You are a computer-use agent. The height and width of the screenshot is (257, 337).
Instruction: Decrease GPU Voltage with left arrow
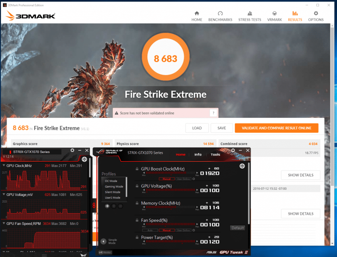(144, 190)
